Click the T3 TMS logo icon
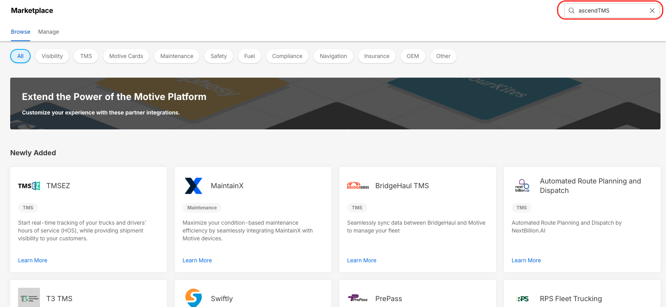 [29, 298]
